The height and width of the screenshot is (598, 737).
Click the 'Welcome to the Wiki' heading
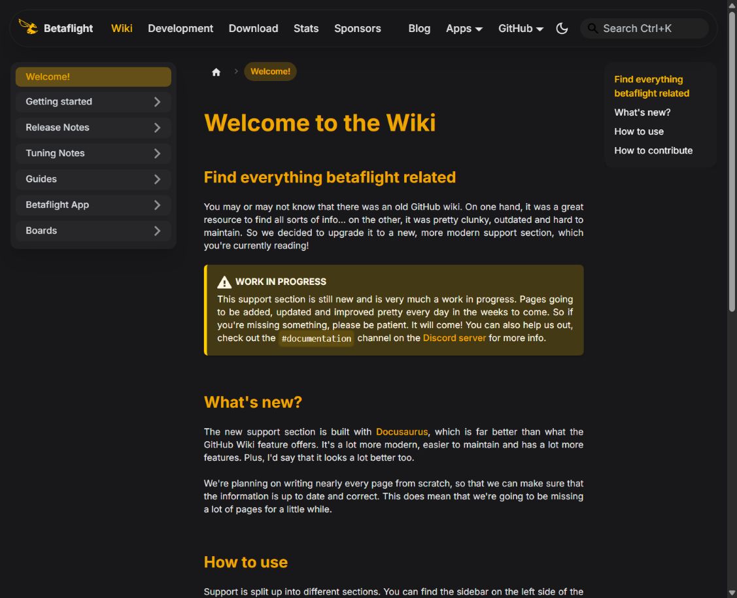tap(320, 123)
